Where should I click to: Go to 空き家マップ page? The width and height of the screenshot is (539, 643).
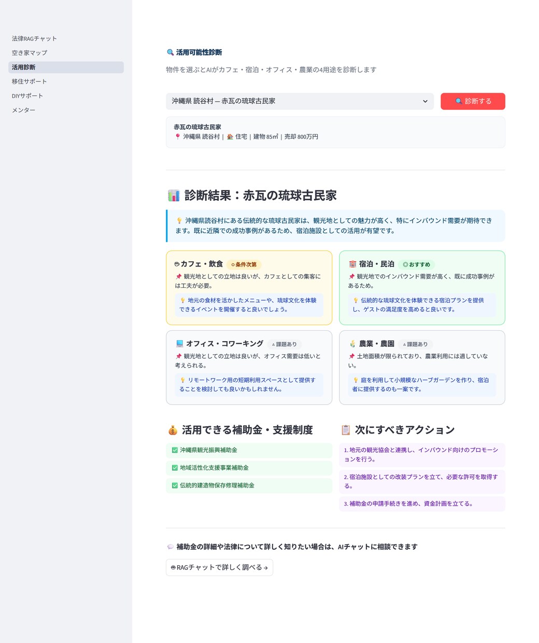click(x=66, y=53)
